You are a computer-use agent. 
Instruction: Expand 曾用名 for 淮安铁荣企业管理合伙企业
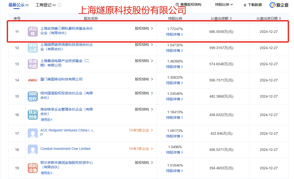(x=47, y=120)
